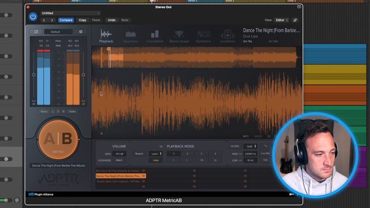Click the A channel blue level fader
This screenshot has height=208, width=370.
34,75
